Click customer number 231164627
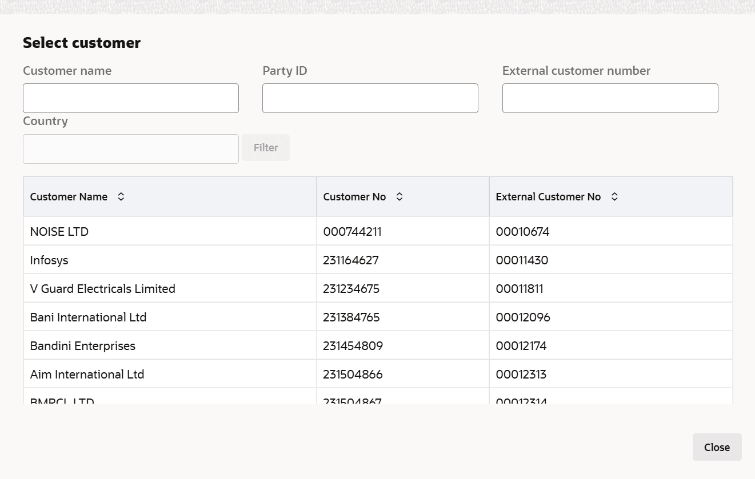 click(x=351, y=260)
